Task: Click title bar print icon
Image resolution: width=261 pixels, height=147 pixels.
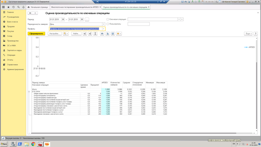Action: pyautogui.click(x=186, y=2)
